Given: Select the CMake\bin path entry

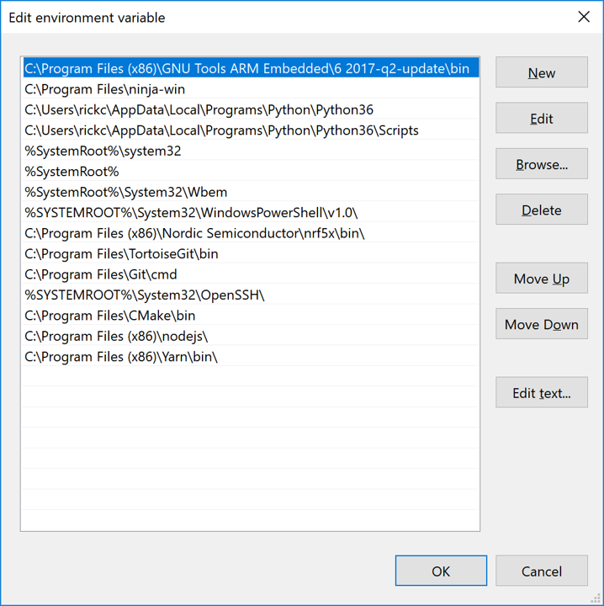Looking at the screenshot, I should point(251,316).
